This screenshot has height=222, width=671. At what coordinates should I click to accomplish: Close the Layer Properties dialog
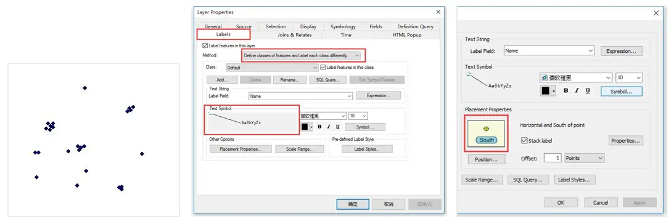(x=438, y=12)
